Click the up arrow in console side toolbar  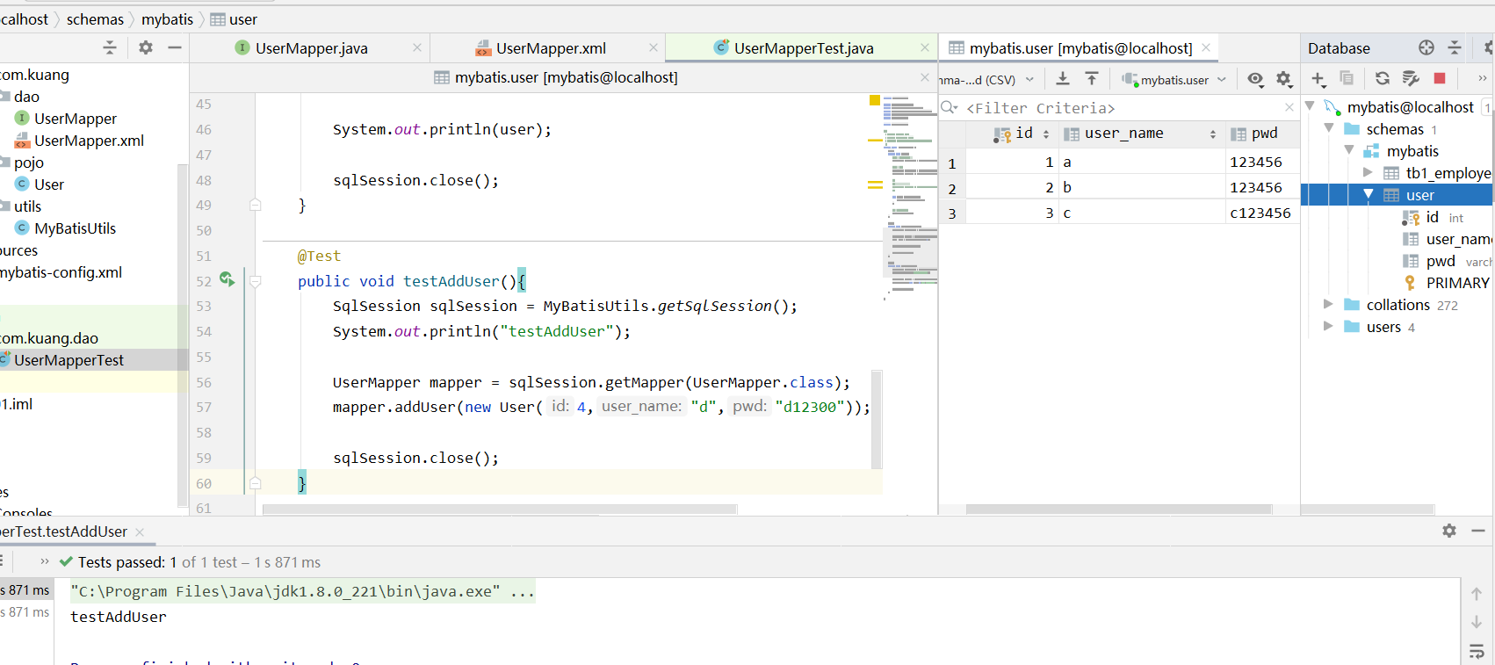[1477, 594]
